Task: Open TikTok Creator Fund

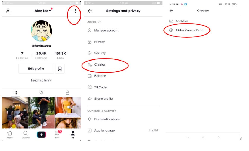Action: click(189, 30)
